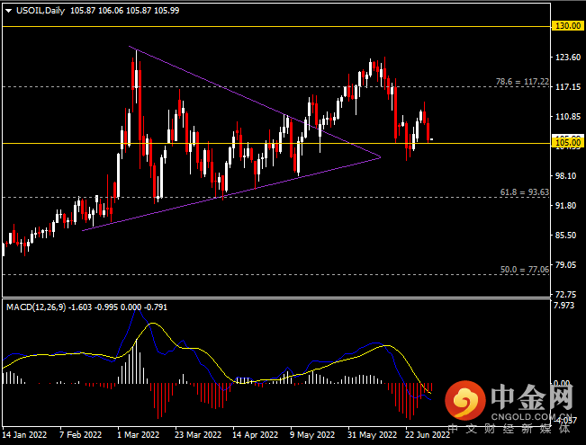This screenshot has width=586, height=445.
Task: Select the 123.60 price axis value
Action: 568,58
